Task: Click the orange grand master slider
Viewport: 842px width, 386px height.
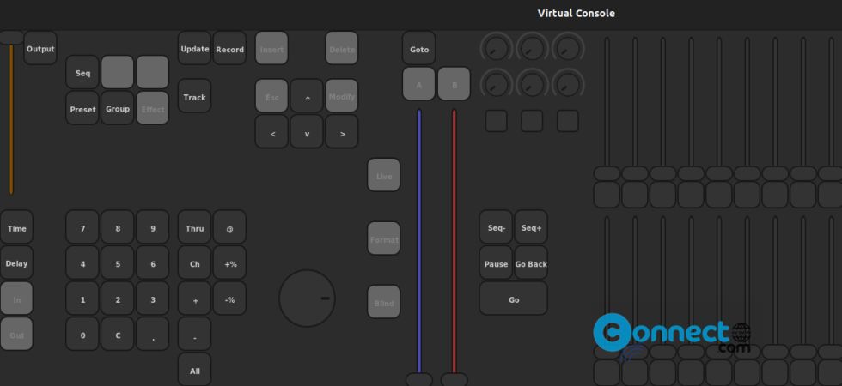Action: [10, 112]
